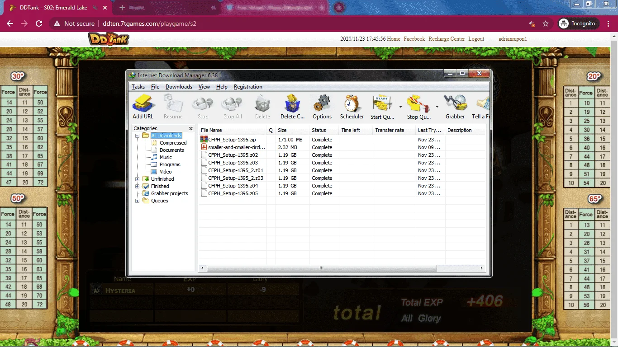This screenshot has width=618, height=347.
Task: Click the Start Queue icon
Action: [x=382, y=107]
